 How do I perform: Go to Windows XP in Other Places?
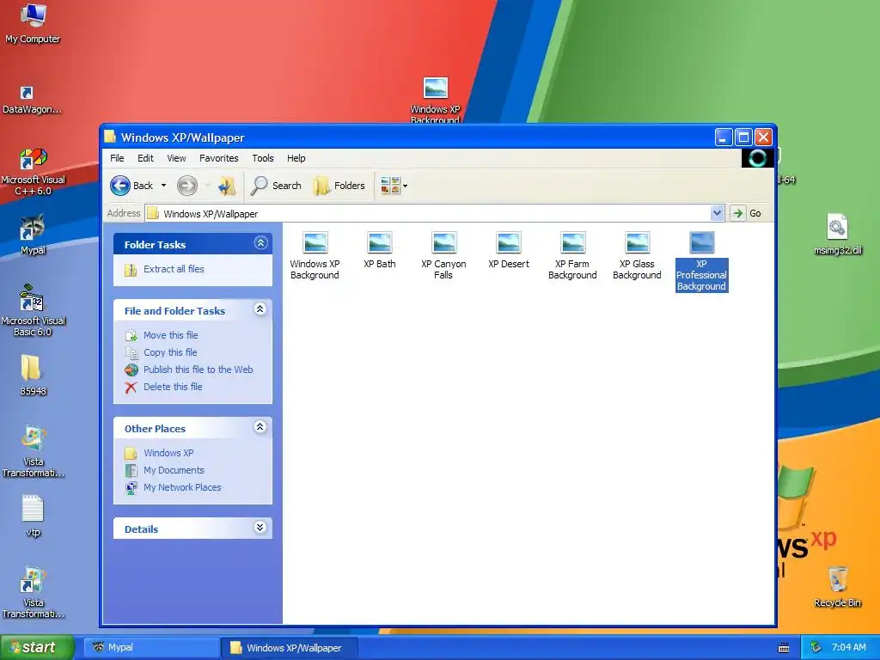click(168, 453)
